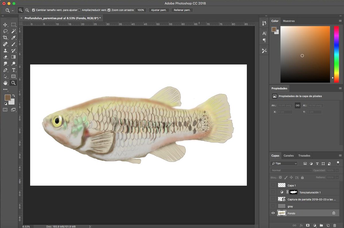
Task: Switch to the Muestras tab
Action: click(289, 21)
